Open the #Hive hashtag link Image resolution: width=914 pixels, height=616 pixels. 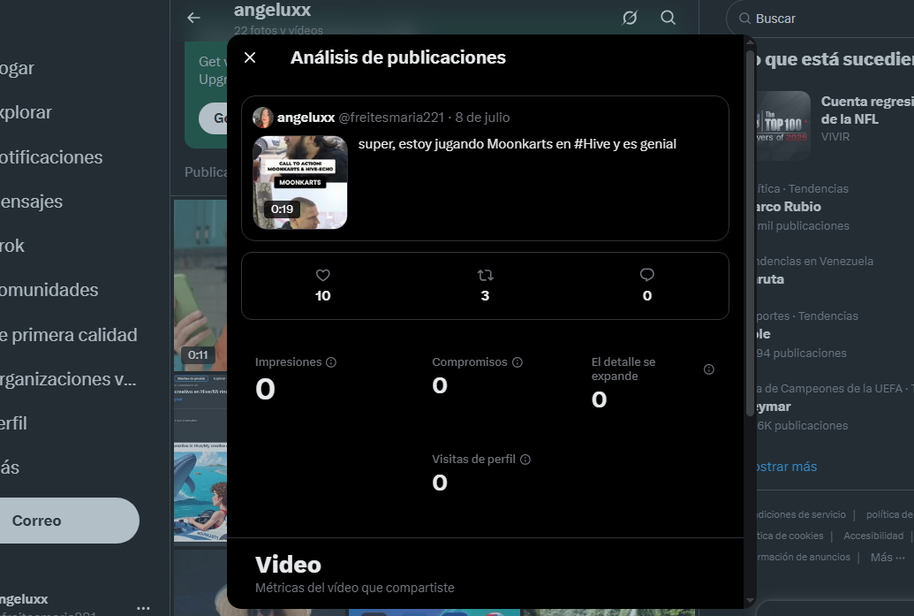(x=593, y=144)
